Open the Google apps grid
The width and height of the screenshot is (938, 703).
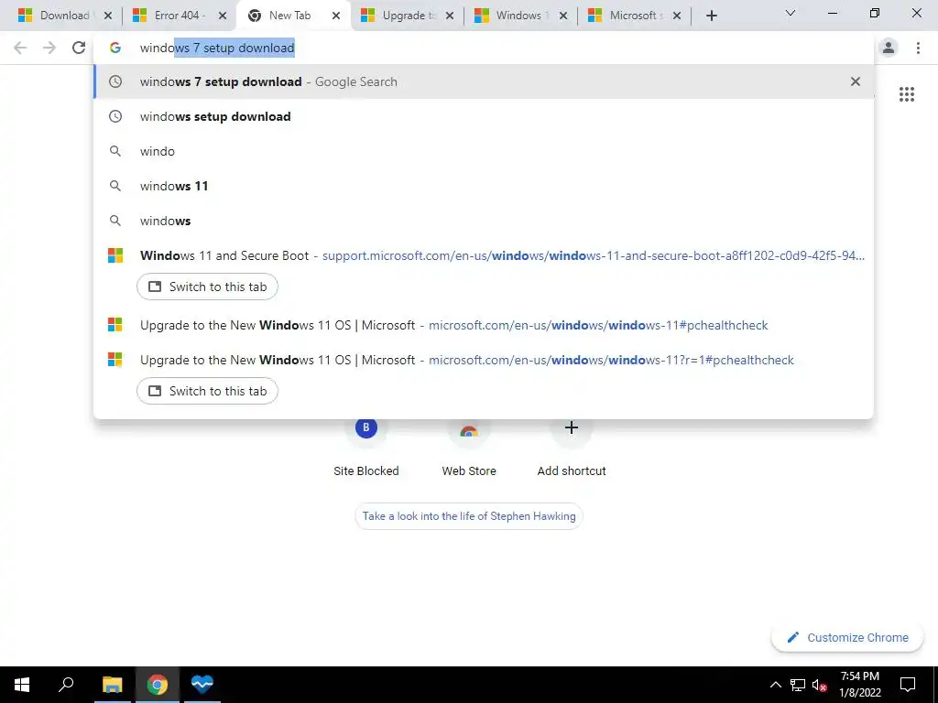(906, 94)
